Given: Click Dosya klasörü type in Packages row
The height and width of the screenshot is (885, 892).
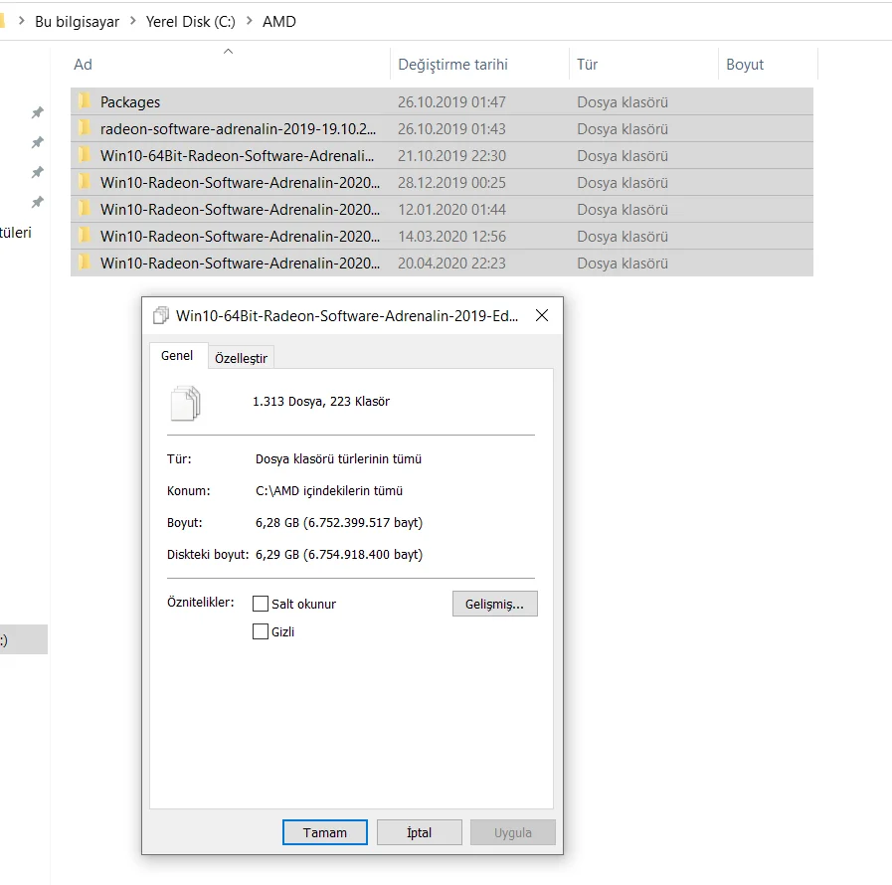Looking at the screenshot, I should pos(623,101).
